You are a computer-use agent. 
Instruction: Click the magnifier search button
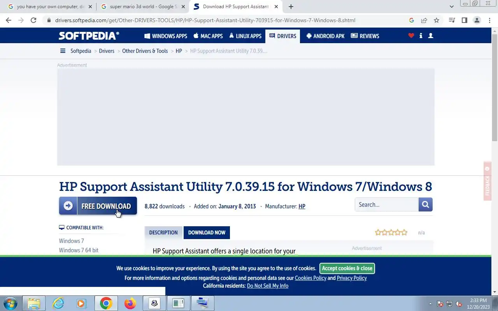pyautogui.click(x=426, y=204)
